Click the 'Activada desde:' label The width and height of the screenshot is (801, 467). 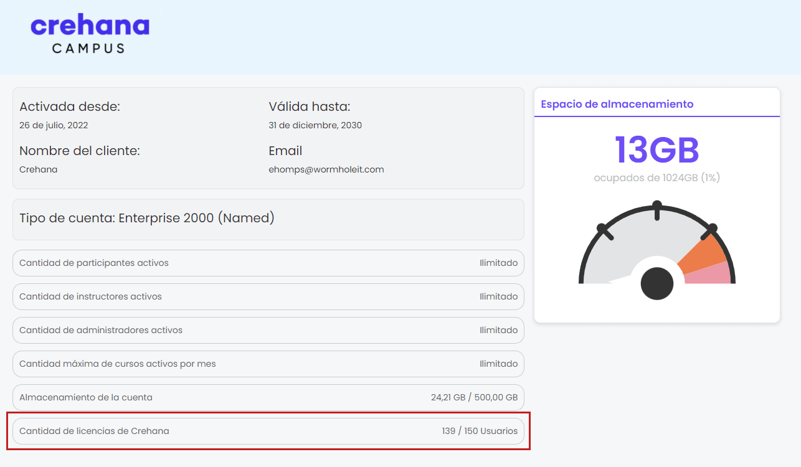tap(70, 106)
